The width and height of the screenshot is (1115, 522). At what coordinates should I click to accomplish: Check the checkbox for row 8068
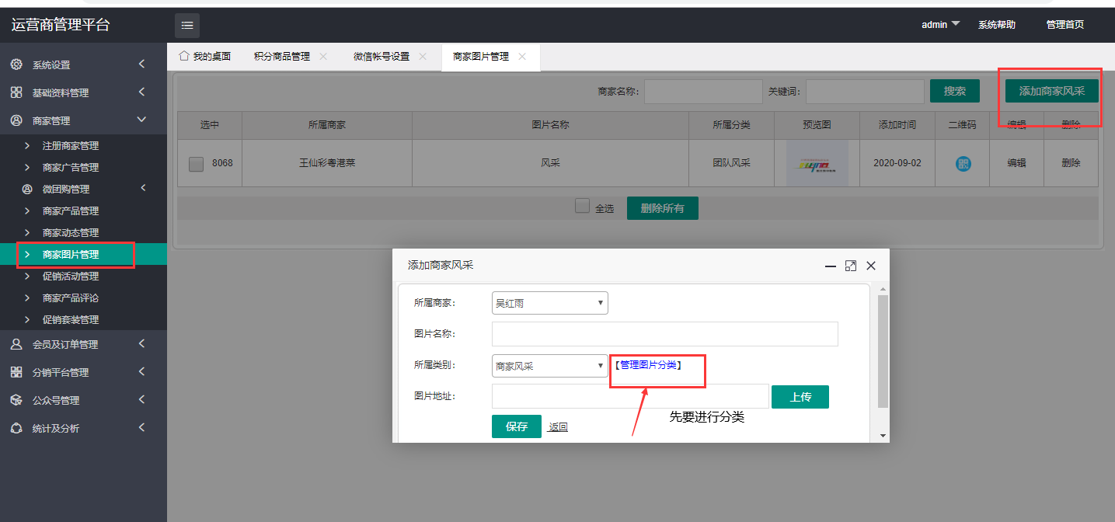tap(197, 164)
